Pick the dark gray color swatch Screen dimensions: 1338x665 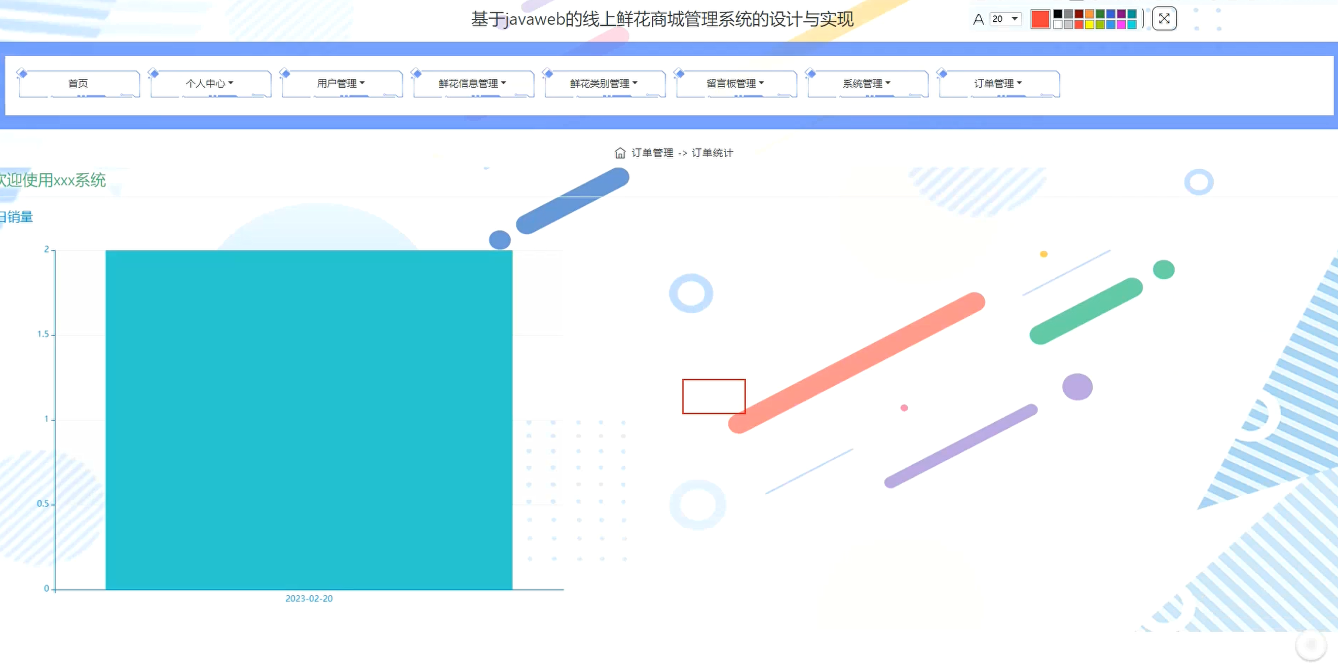point(1068,14)
